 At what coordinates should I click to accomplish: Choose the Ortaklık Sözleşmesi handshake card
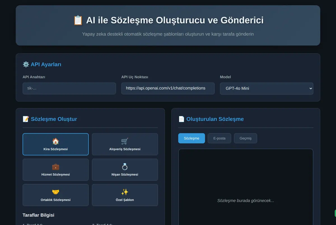pos(56,195)
